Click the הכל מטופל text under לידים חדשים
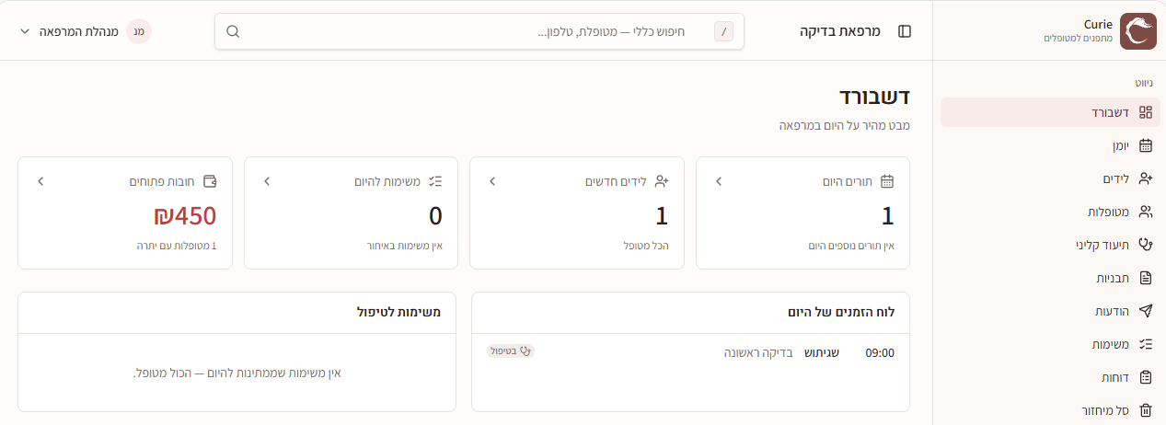 pyautogui.click(x=646, y=246)
